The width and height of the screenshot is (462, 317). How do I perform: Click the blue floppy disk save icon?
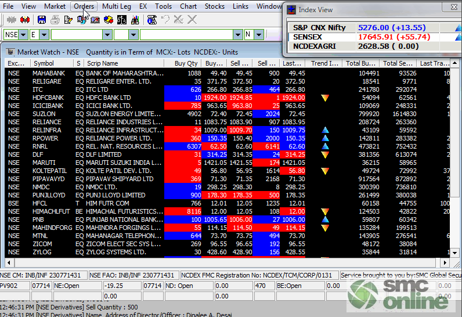pyautogui.click(x=41, y=20)
